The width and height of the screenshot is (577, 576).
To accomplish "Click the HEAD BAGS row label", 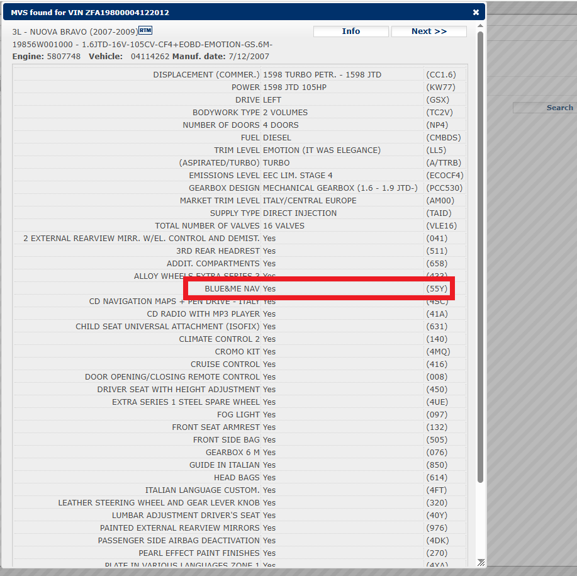I will (x=237, y=478).
